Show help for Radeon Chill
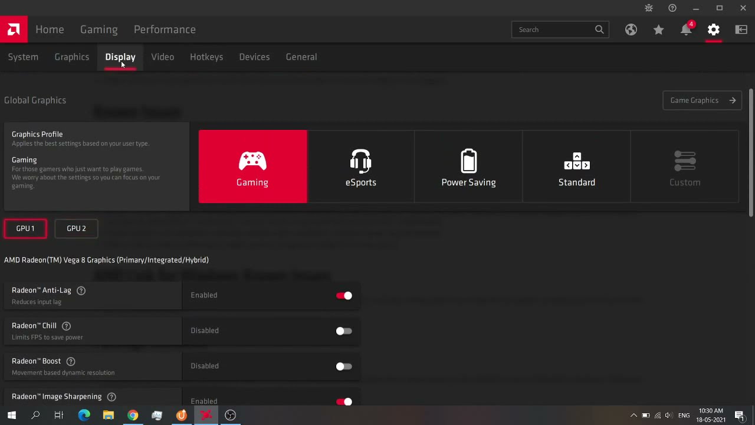This screenshot has width=755, height=425. [x=67, y=326]
